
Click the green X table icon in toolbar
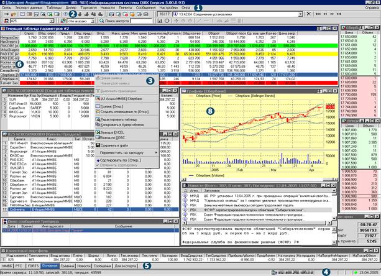(x=50, y=14)
